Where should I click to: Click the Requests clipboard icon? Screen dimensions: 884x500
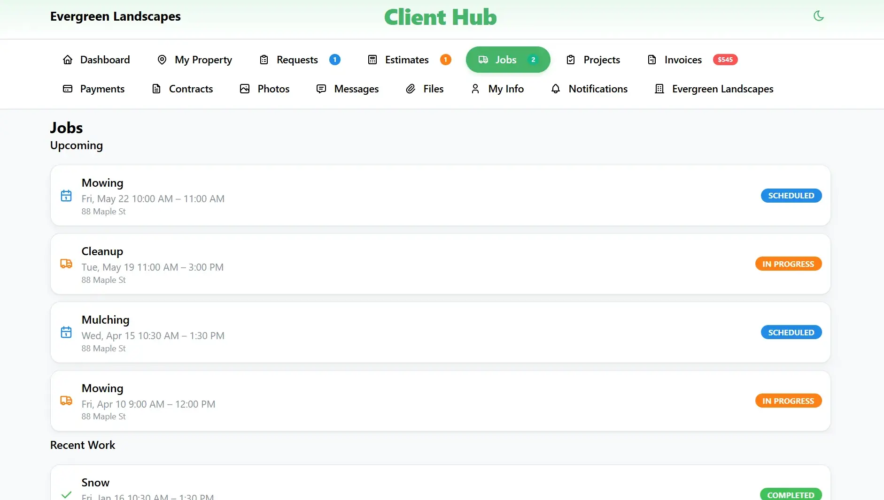[x=264, y=60]
